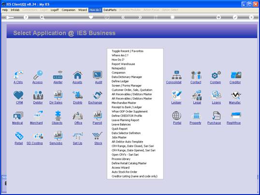Click the double right arrow toolbar icon

pos(140,17)
